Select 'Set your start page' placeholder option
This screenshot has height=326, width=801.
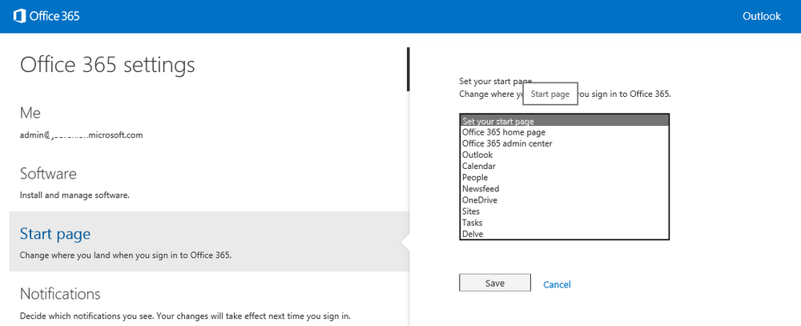coord(564,121)
